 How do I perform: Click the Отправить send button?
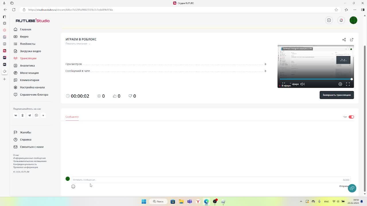tap(343, 186)
